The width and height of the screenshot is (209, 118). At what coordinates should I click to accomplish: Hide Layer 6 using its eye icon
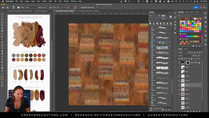[179, 94]
